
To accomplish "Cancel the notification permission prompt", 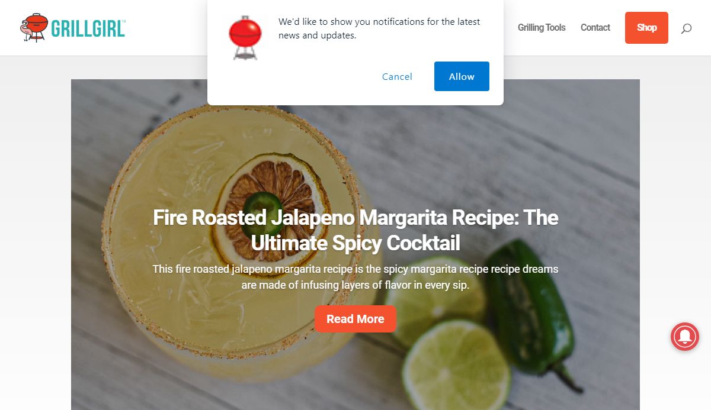I will [397, 76].
